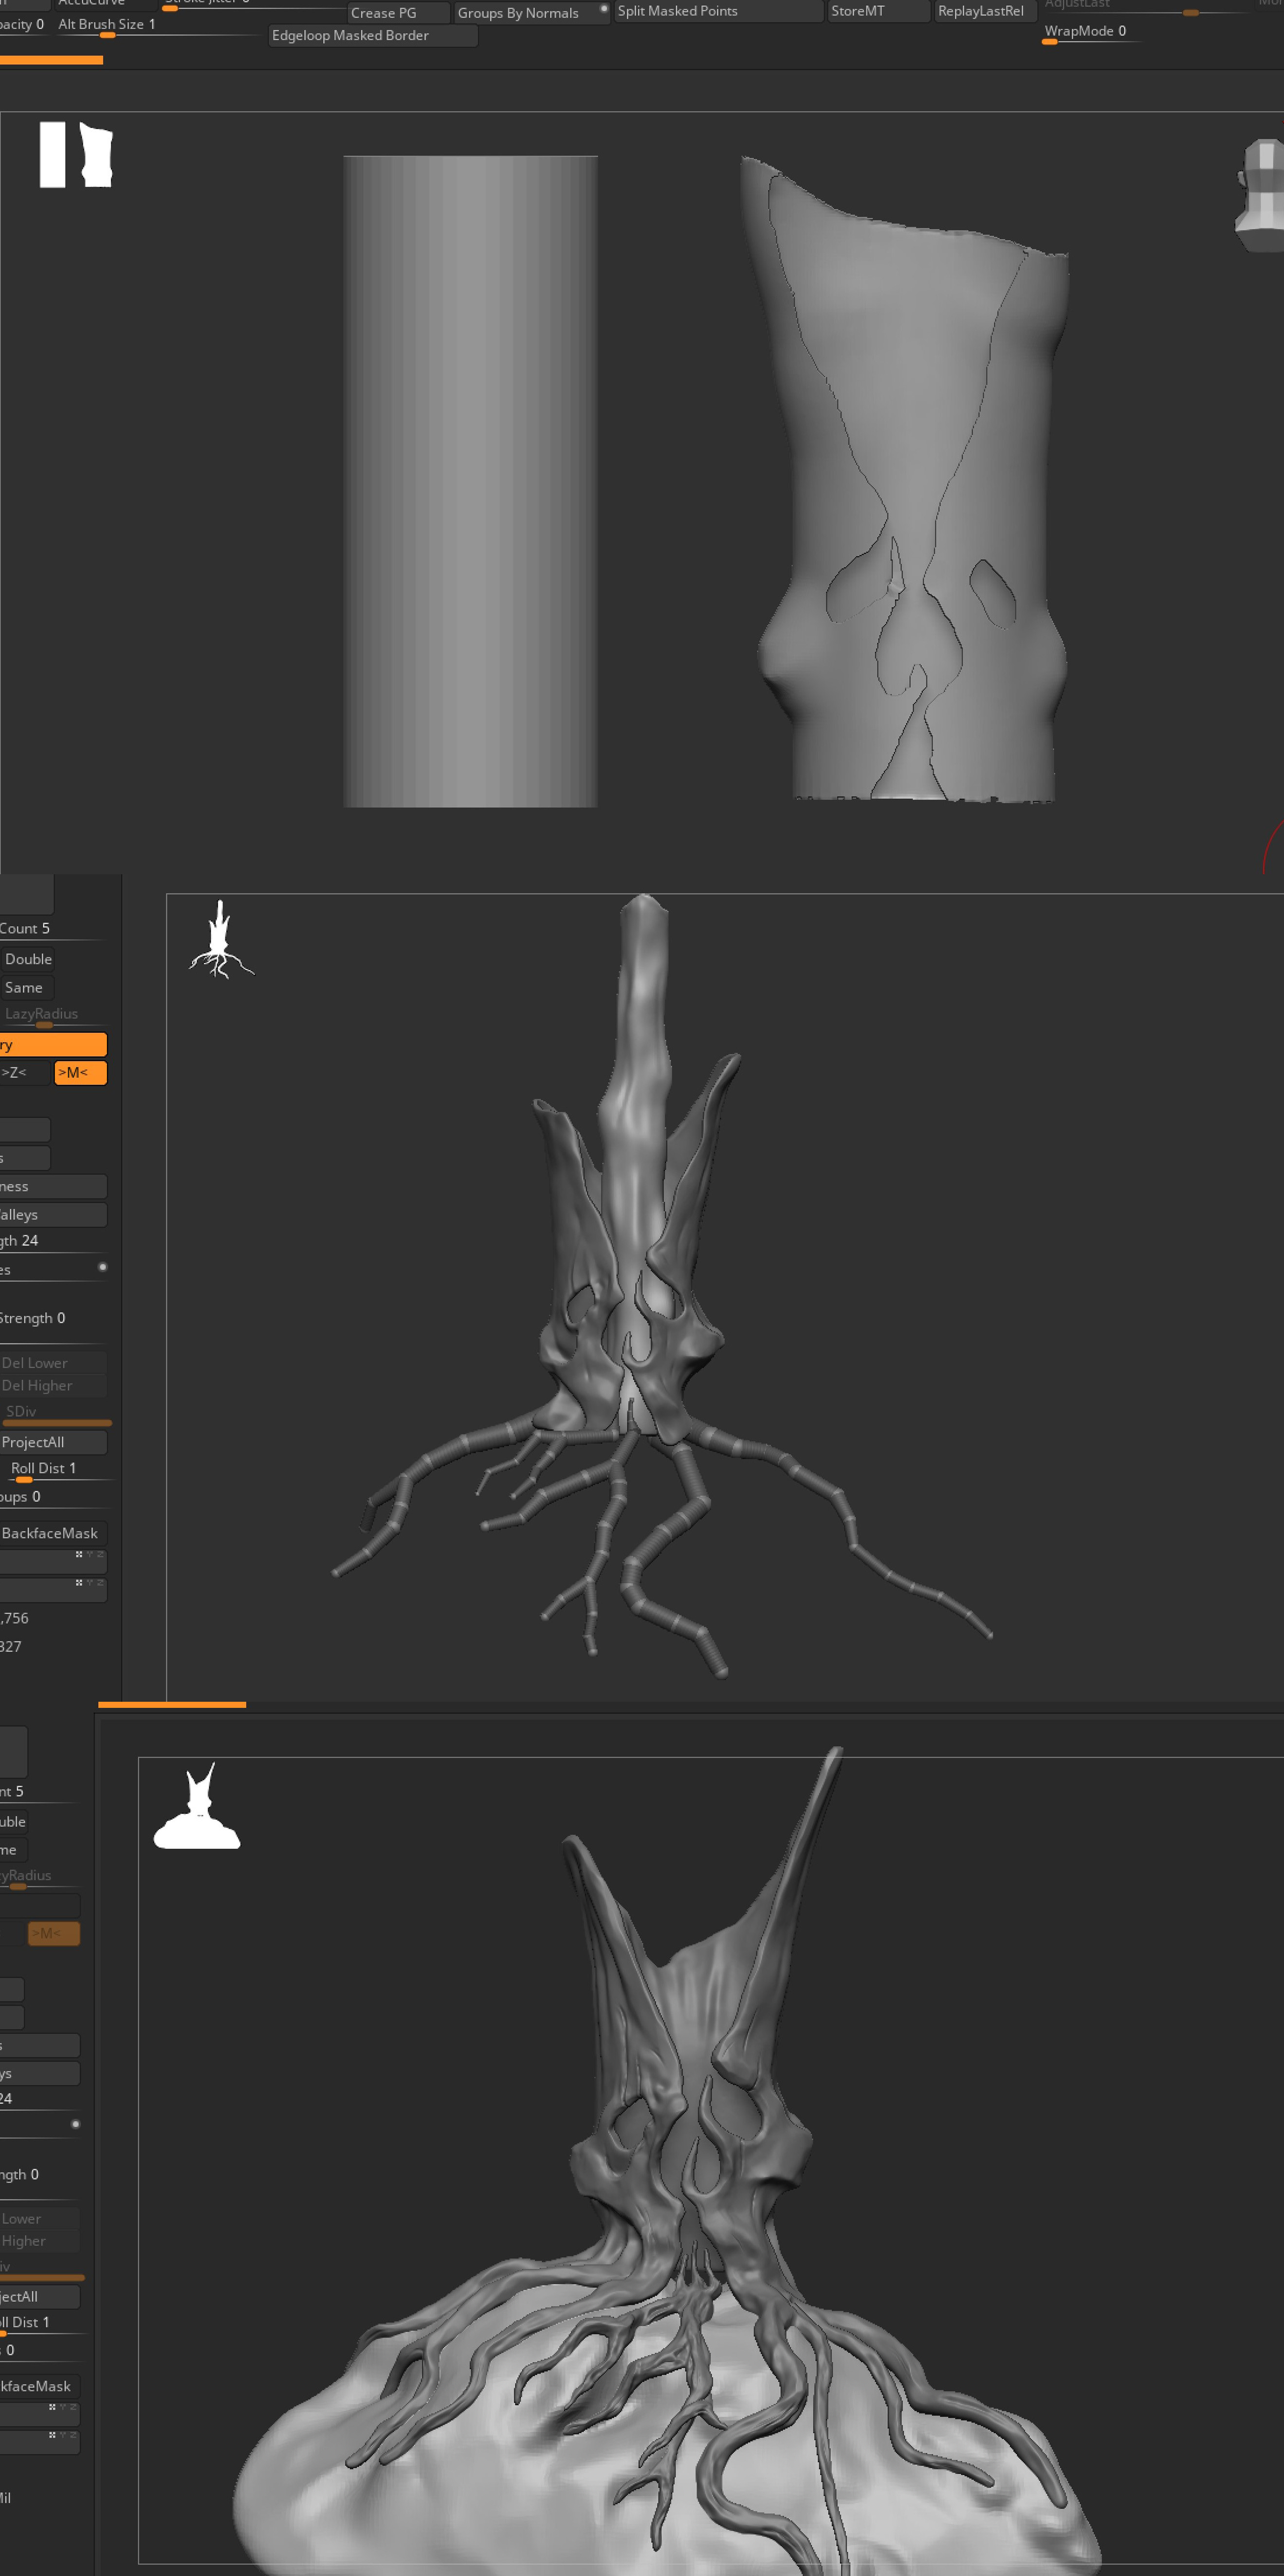1284x2576 pixels.
Task: Toggle the dot on Groups By Normals
Action: 603,9
